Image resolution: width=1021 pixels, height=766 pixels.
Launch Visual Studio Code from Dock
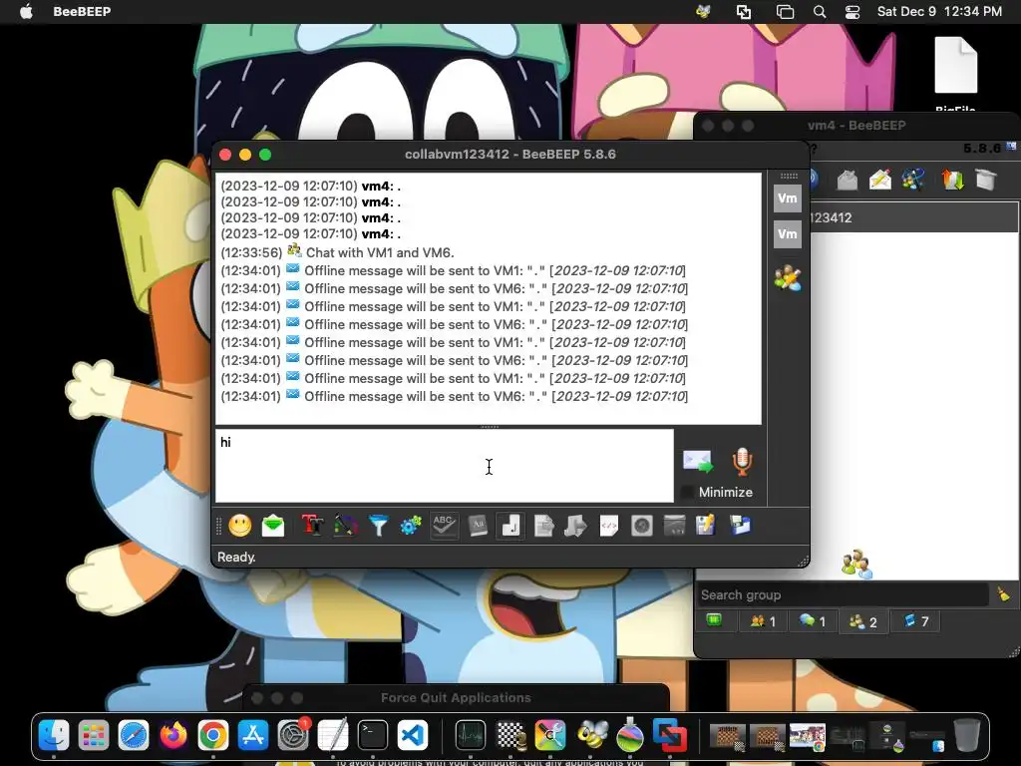(413, 735)
